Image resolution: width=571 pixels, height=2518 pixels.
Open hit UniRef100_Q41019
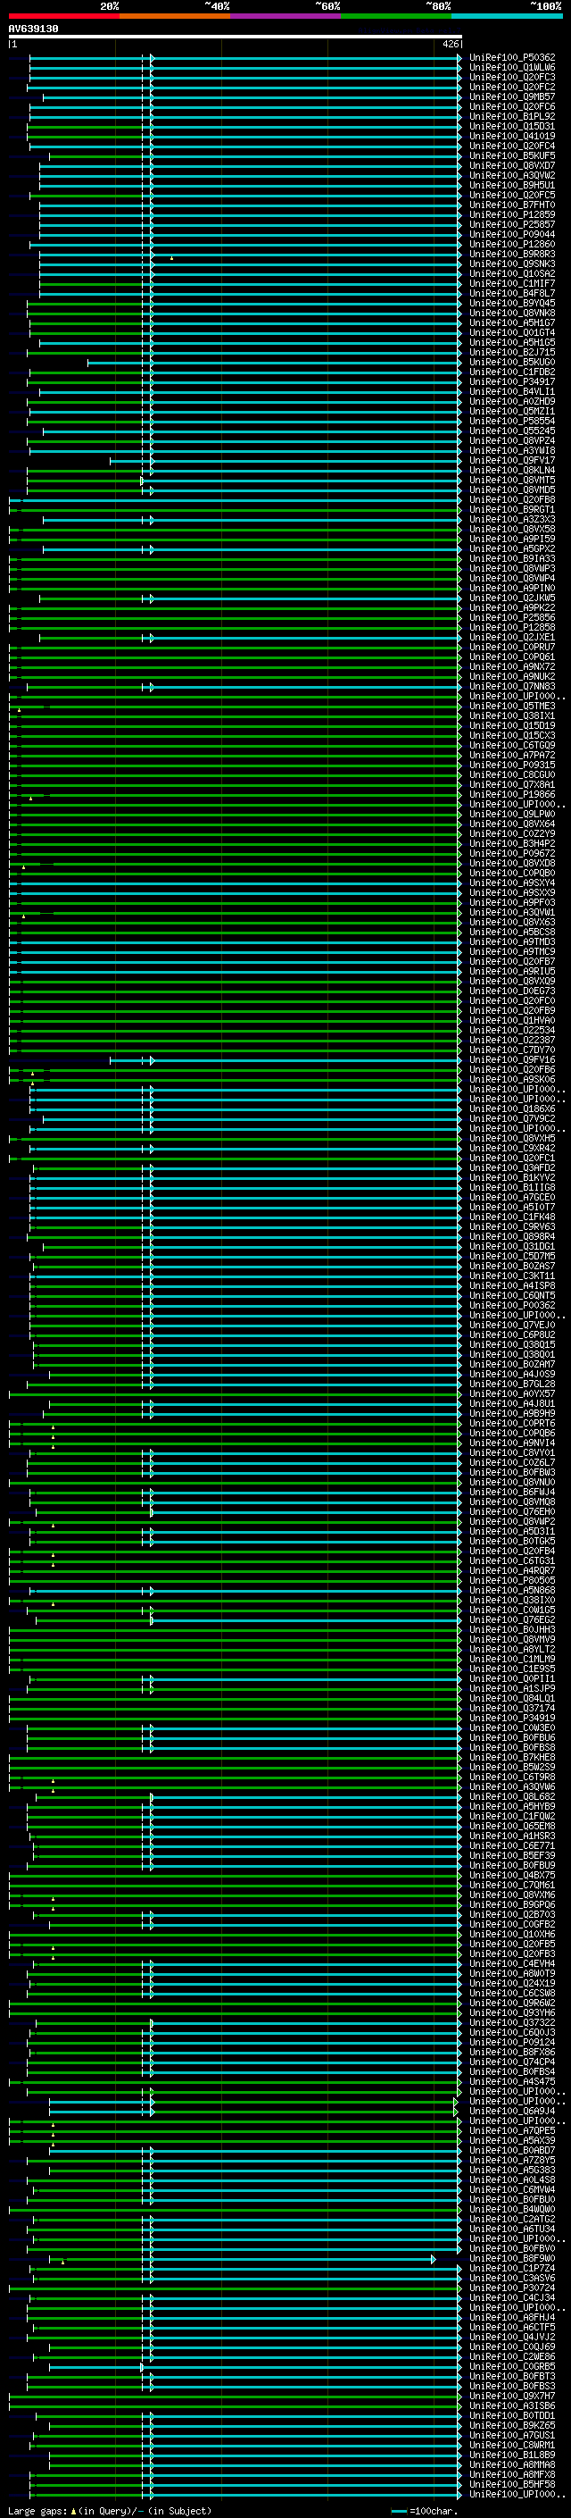coord(512,136)
